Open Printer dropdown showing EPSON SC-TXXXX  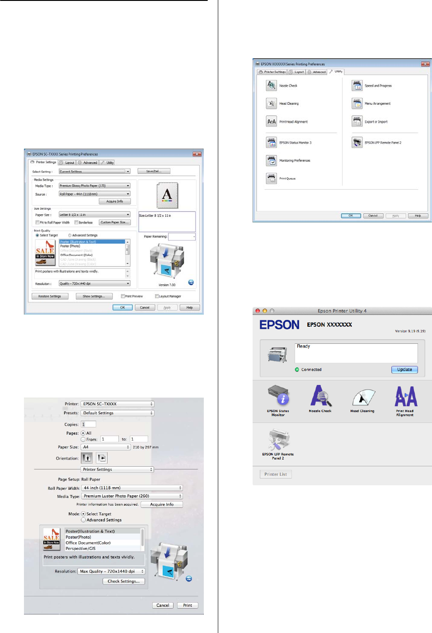(117, 404)
